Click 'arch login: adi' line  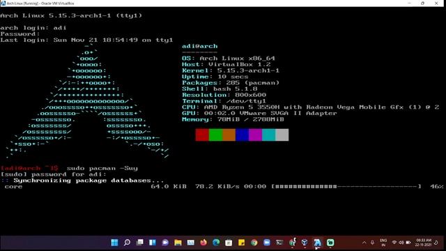click(x=33, y=28)
